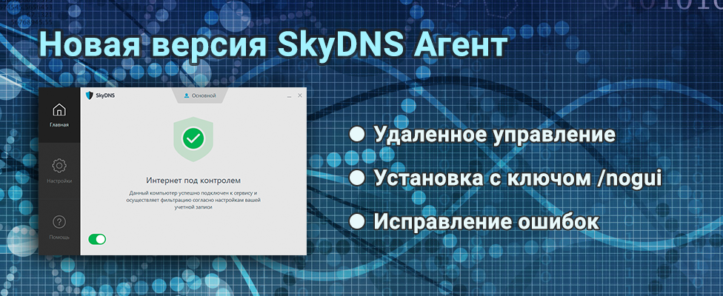Switch off the green filtering toggle

coord(97,239)
